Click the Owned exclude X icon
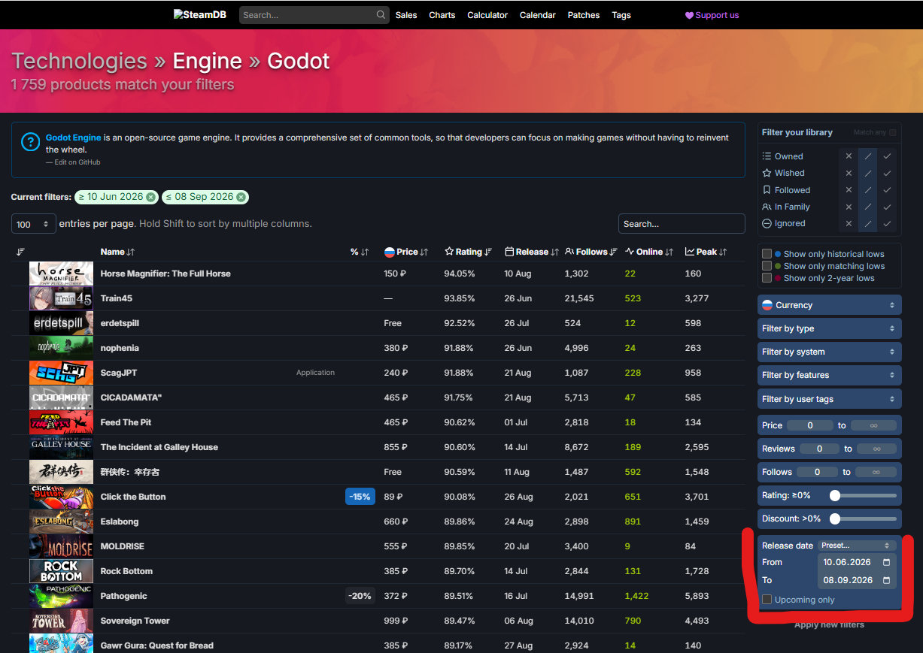This screenshot has width=923, height=653. 849,156
